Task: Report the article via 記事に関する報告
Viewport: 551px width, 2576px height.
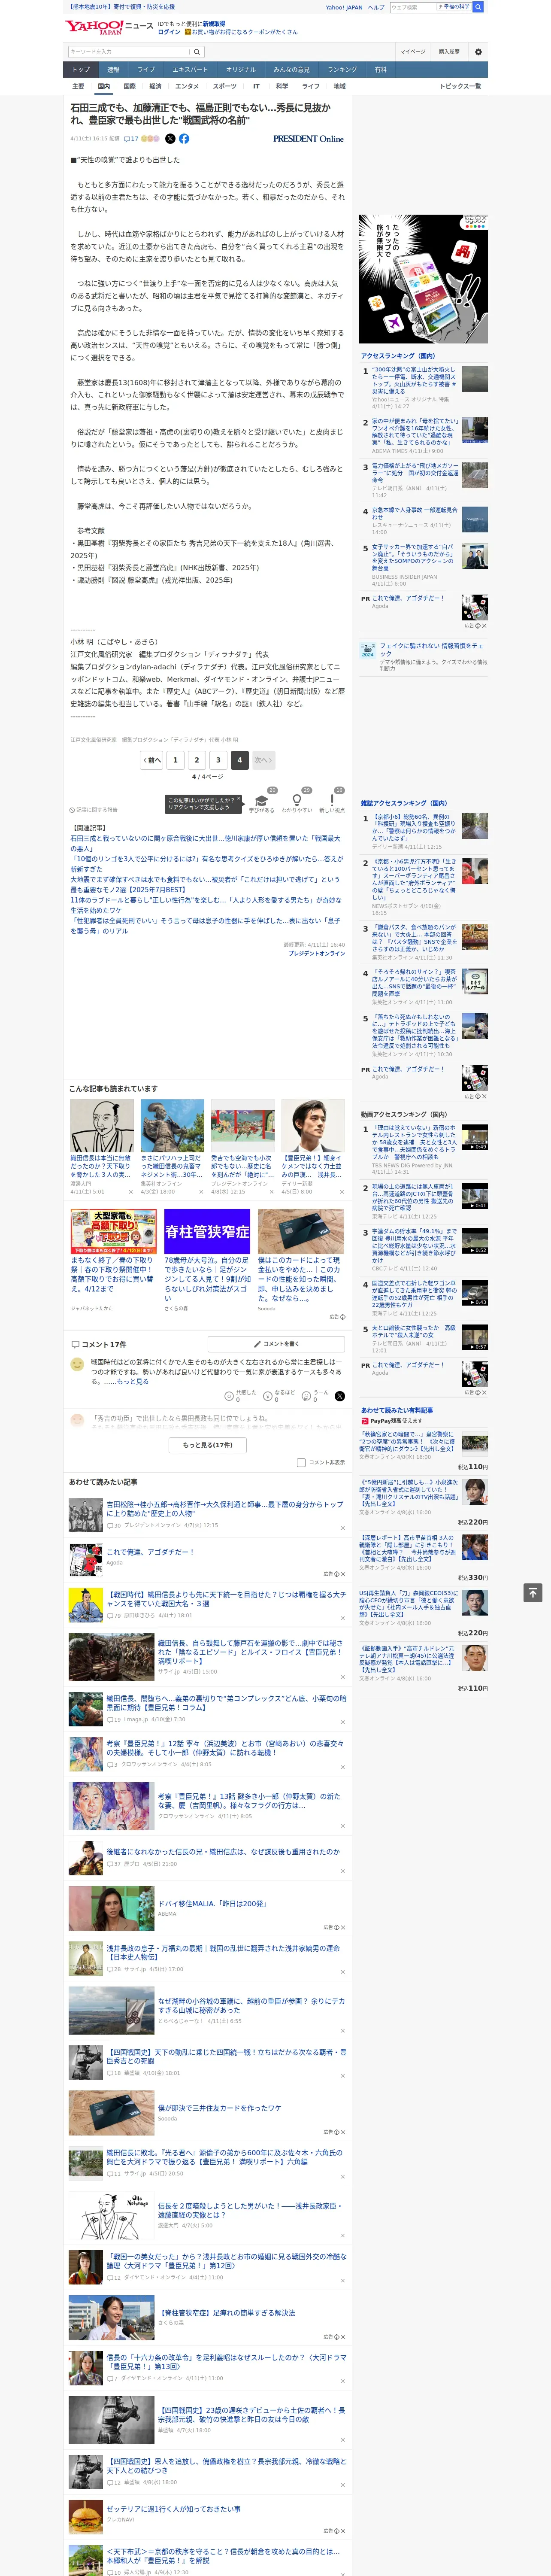Action: click(94, 810)
